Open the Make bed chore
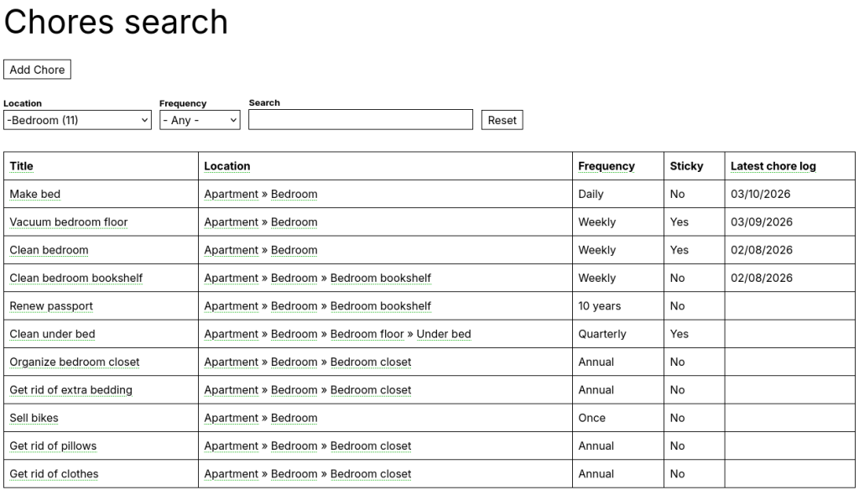The width and height of the screenshot is (859, 490). click(35, 194)
